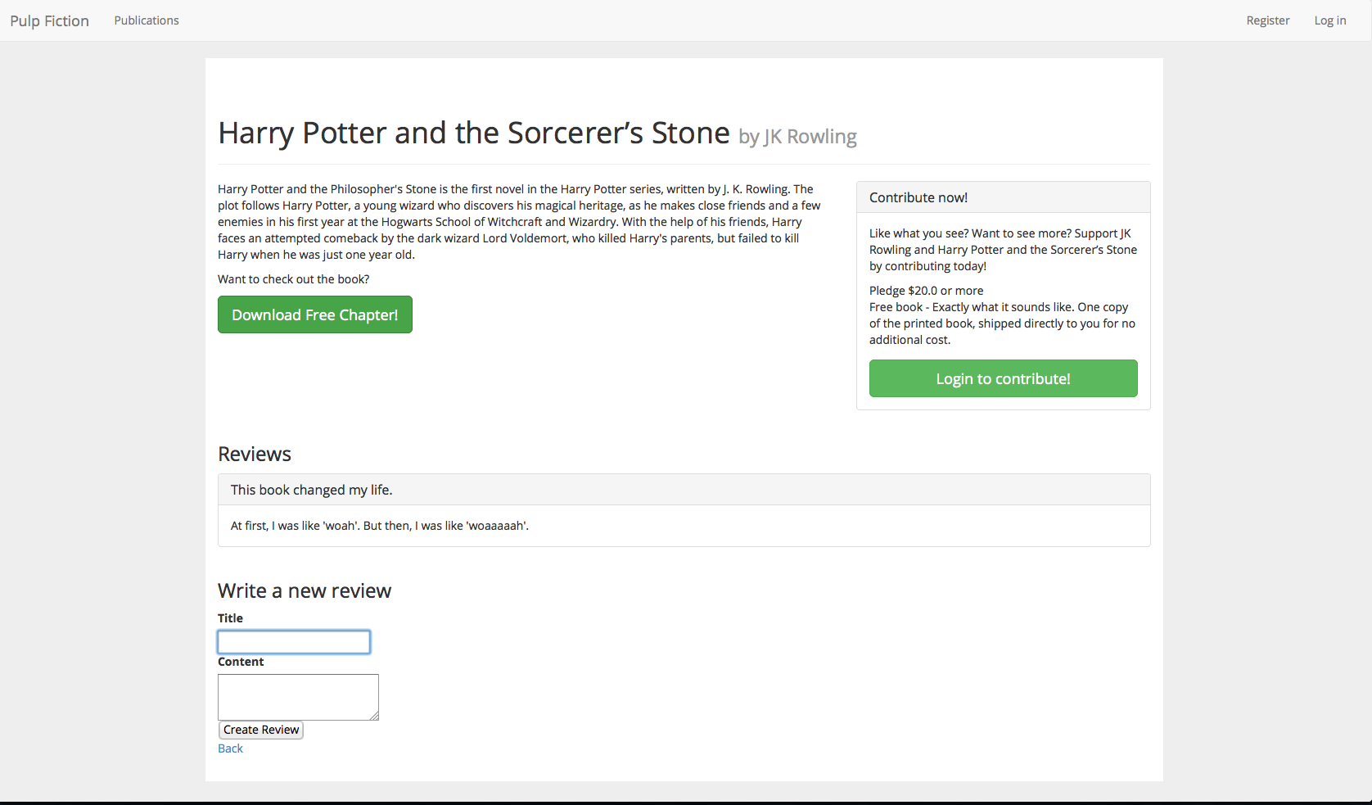Select the book title heading
This screenshot has width=1372, height=805.
pos(474,133)
